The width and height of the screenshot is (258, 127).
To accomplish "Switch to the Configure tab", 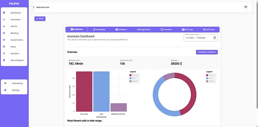I will 121,30.
